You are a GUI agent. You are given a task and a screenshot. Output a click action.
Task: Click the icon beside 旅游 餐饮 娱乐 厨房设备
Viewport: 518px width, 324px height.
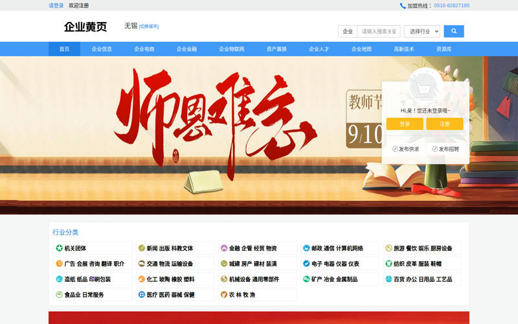tap(388, 248)
